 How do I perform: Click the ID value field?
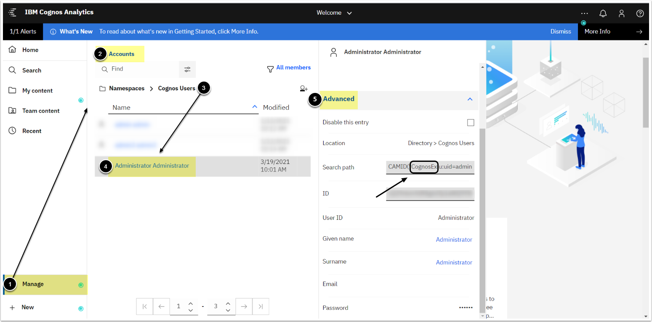pos(430,194)
